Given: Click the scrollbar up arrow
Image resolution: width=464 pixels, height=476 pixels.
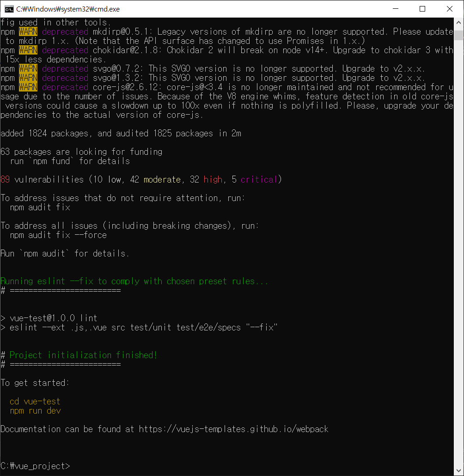Looking at the screenshot, I should coord(458,23).
